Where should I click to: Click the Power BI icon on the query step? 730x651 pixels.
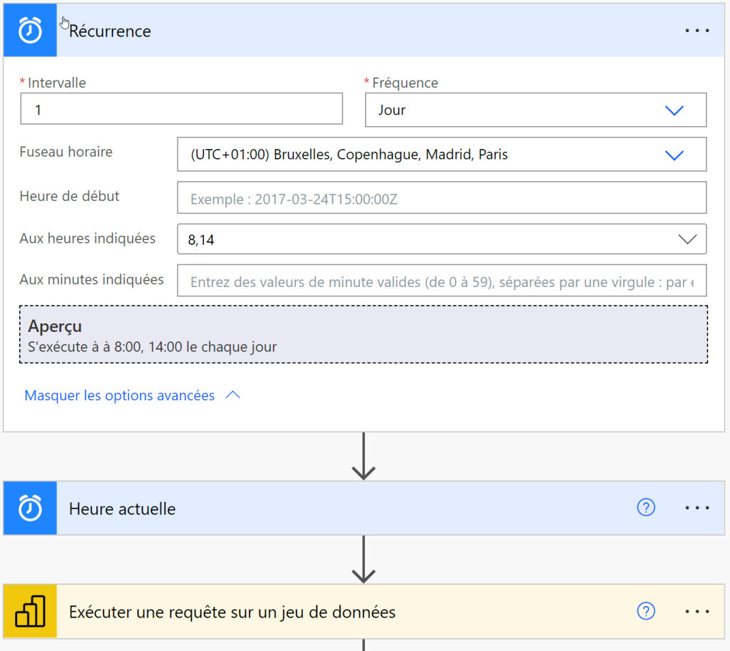[x=29, y=611]
